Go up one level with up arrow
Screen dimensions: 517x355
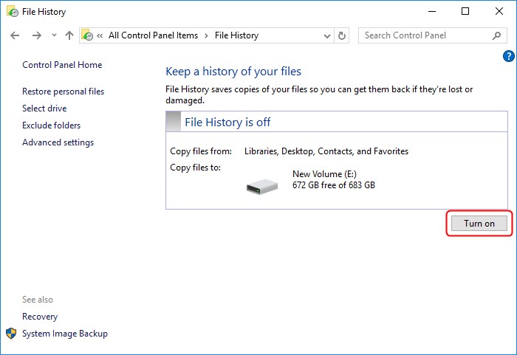(69, 35)
